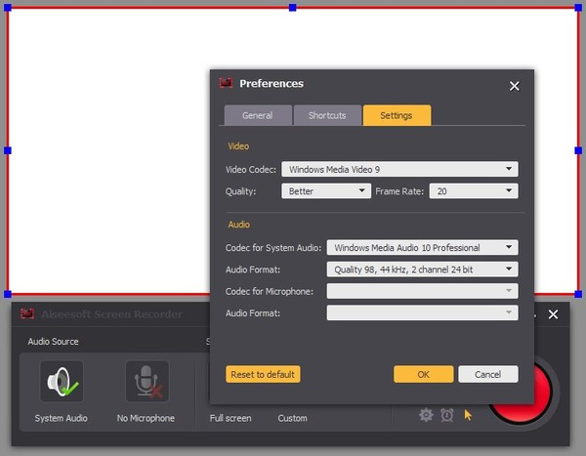Open the Frame Rate dropdown
The height and width of the screenshot is (456, 586).
[474, 191]
